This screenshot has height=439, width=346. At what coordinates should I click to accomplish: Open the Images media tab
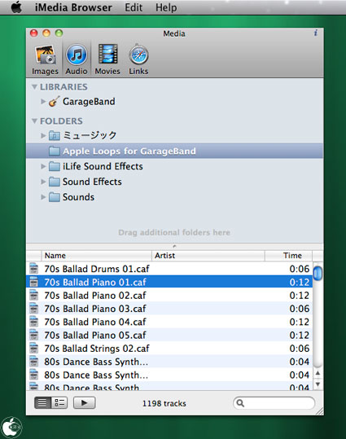45,59
